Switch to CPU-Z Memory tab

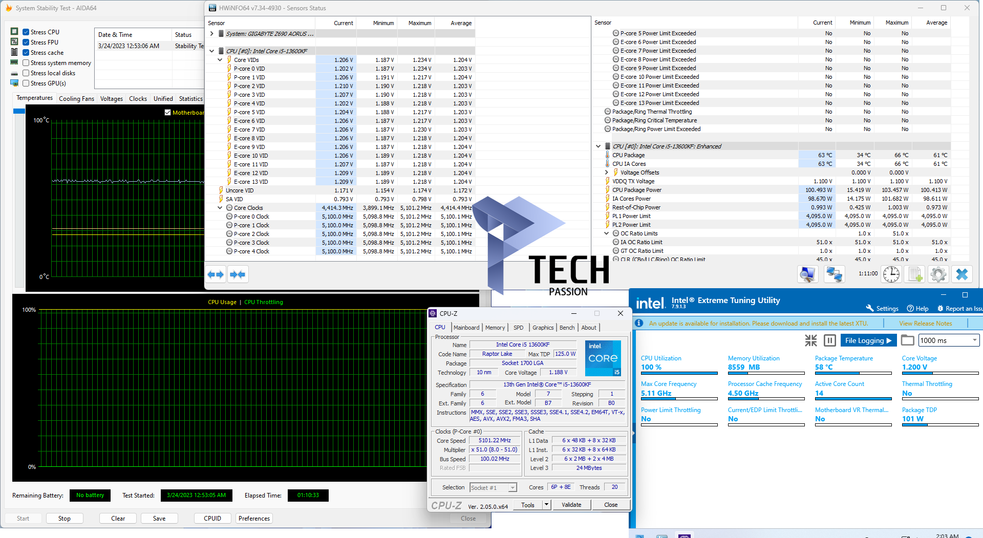coord(495,328)
